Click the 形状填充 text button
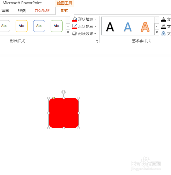This screenshot has width=171, height=175. pos(86,19)
